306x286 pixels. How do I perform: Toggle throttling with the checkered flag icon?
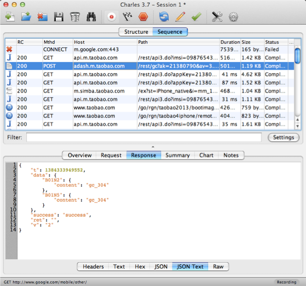(x=128, y=17)
